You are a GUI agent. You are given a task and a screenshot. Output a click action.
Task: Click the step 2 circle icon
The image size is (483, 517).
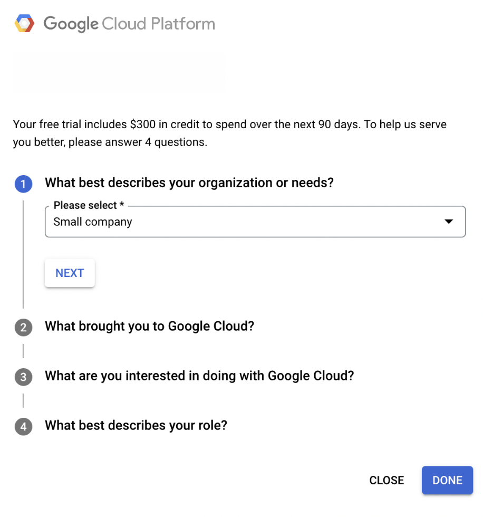pyautogui.click(x=23, y=328)
